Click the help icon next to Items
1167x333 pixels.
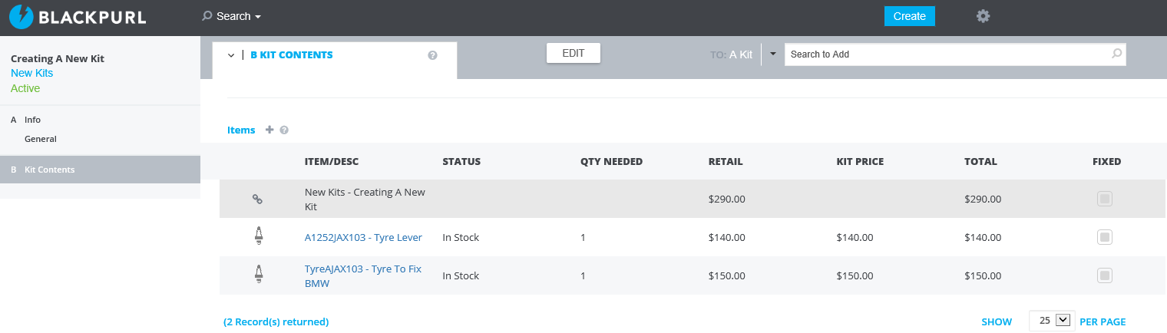[284, 130]
